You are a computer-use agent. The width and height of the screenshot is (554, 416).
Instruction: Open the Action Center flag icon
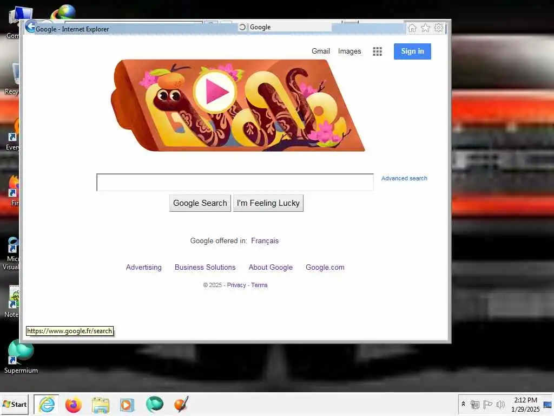pos(487,404)
